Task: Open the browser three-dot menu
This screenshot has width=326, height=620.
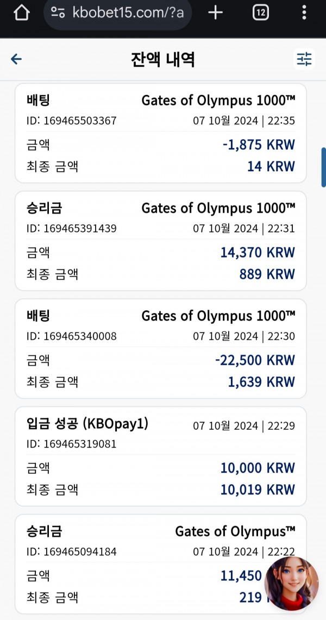Action: (x=304, y=12)
